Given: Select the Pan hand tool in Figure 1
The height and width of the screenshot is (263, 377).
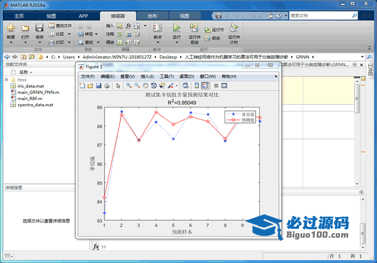Looking at the screenshot, I should pyautogui.click(x=145, y=86).
